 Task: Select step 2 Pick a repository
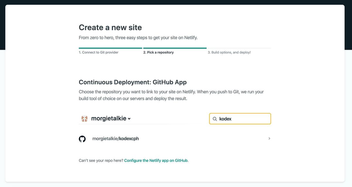click(158, 52)
